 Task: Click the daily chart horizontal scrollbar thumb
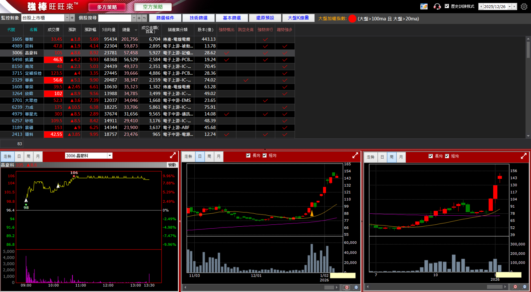coord(329,288)
